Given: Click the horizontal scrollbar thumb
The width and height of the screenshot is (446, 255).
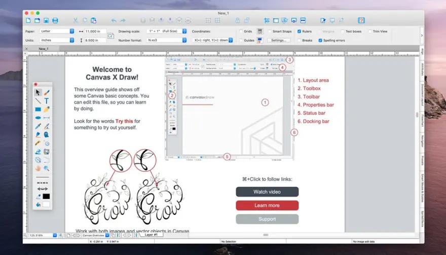Looking at the screenshot, I should [x=266, y=235].
